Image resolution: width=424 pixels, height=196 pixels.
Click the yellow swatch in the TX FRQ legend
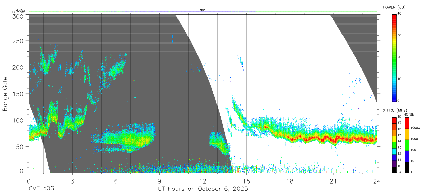point(394,138)
